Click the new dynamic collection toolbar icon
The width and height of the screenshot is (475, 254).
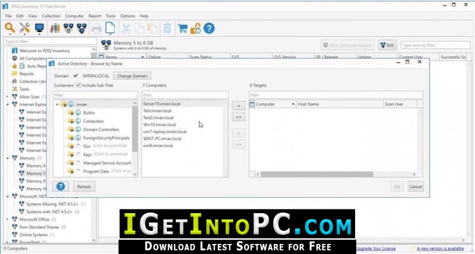pos(68,28)
